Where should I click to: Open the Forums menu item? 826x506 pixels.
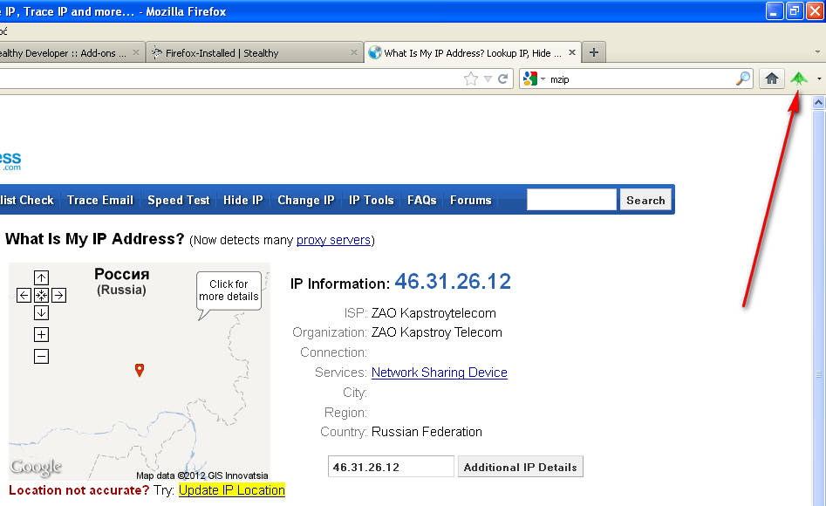pyautogui.click(x=470, y=201)
